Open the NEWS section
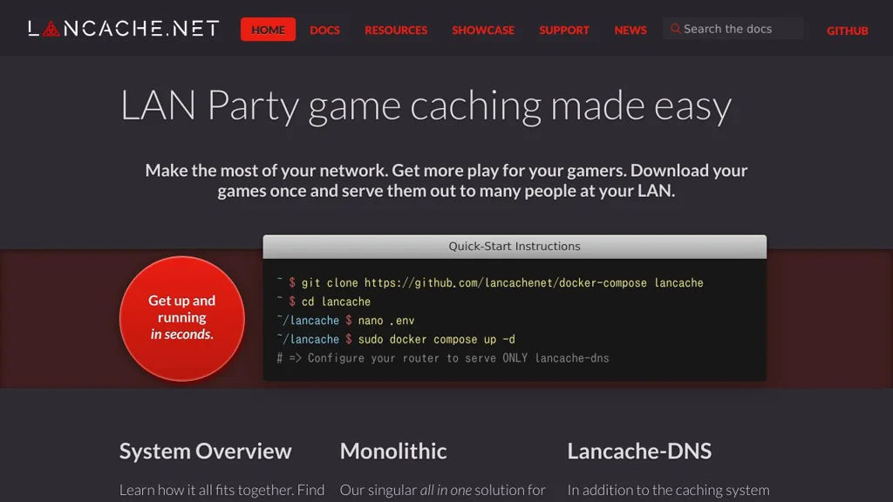 point(631,30)
